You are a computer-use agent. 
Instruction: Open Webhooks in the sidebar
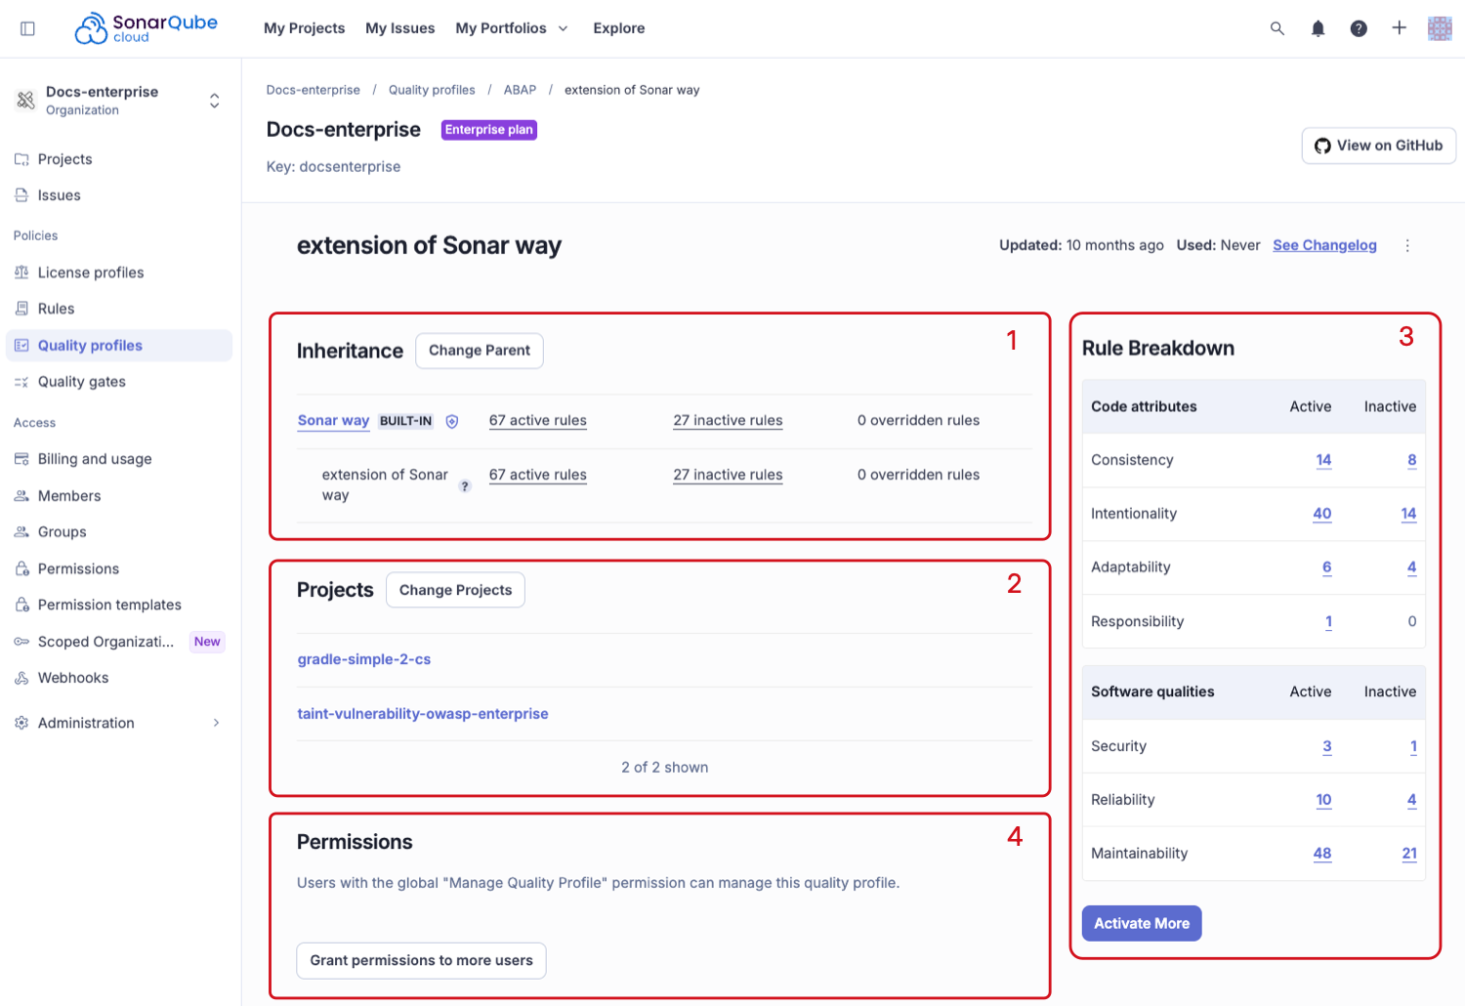[73, 678]
